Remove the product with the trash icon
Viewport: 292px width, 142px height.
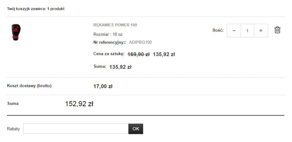pyautogui.click(x=278, y=30)
